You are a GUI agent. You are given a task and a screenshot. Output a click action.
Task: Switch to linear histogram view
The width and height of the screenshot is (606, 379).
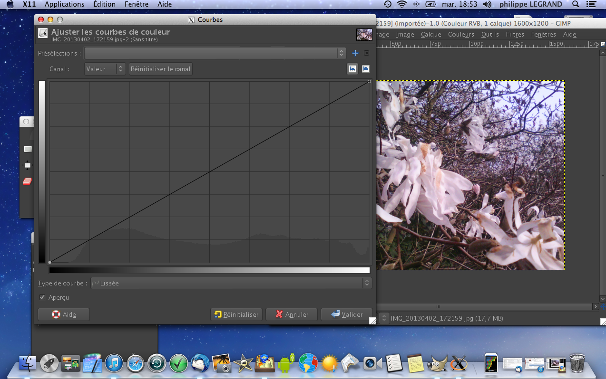pos(352,69)
